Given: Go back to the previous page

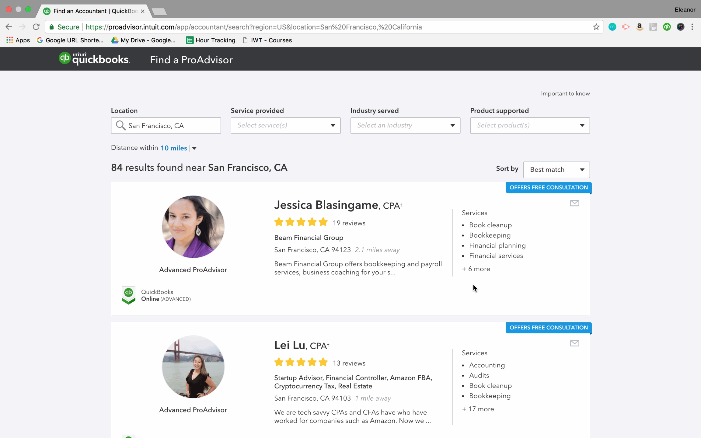Looking at the screenshot, I should tap(9, 27).
